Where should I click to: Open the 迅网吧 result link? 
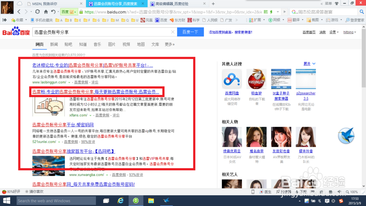point(74,151)
